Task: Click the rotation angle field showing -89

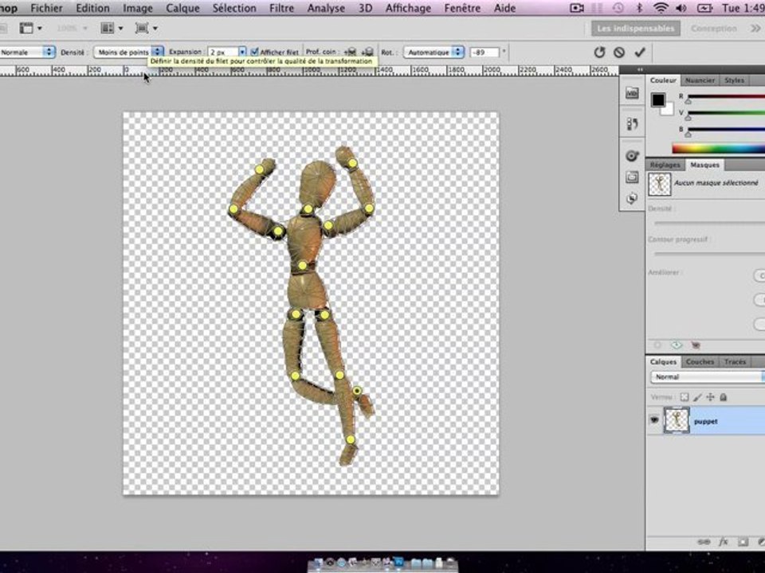Action: [x=484, y=52]
